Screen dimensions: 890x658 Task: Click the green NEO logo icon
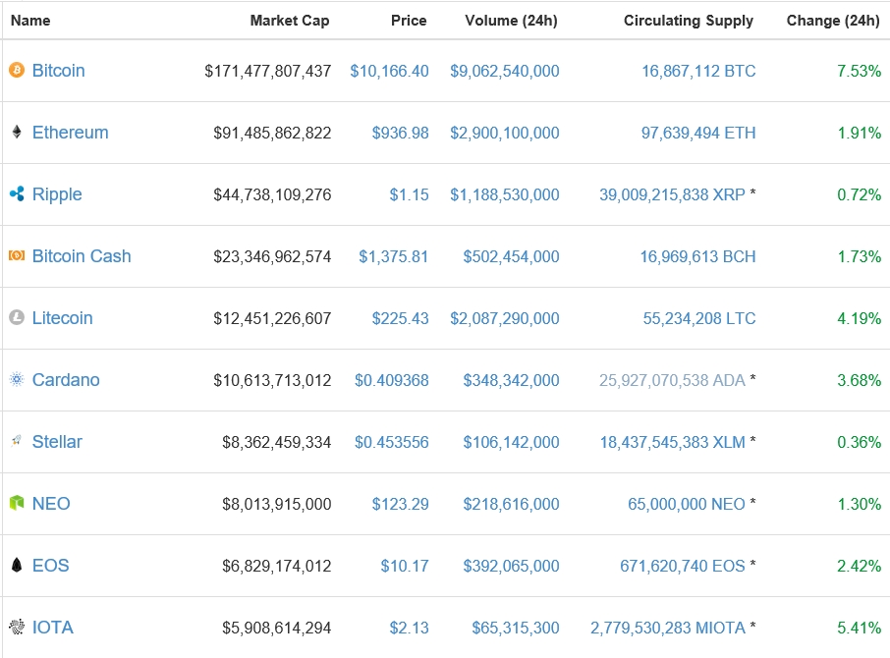pyautogui.click(x=16, y=504)
